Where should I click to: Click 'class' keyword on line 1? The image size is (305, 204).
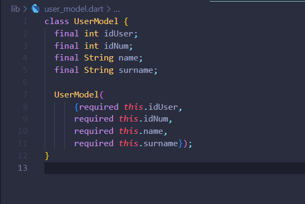pos(57,21)
